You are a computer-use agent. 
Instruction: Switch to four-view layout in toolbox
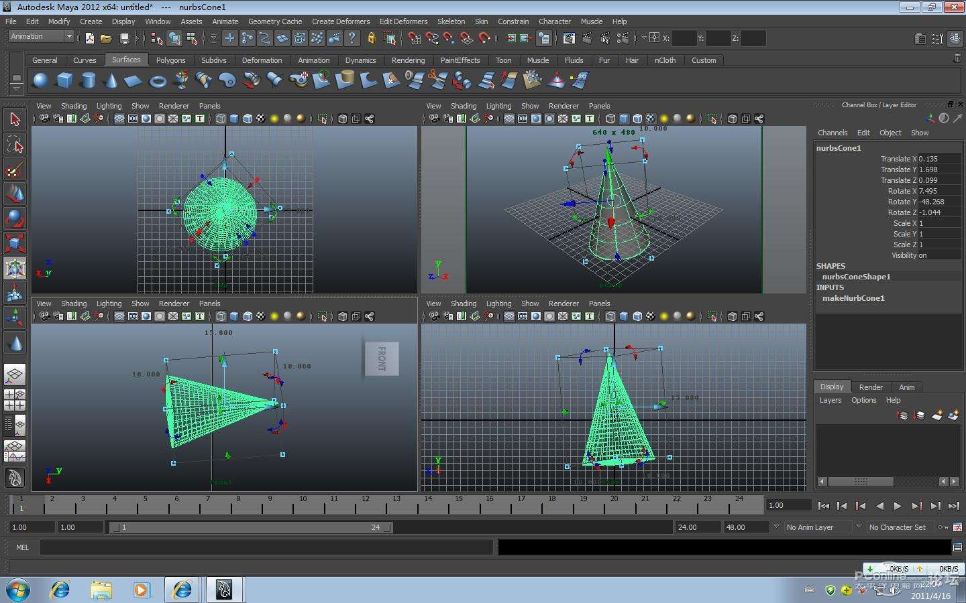point(15,400)
